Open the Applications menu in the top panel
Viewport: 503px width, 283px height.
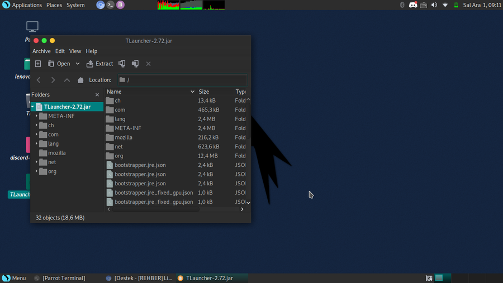click(27, 5)
